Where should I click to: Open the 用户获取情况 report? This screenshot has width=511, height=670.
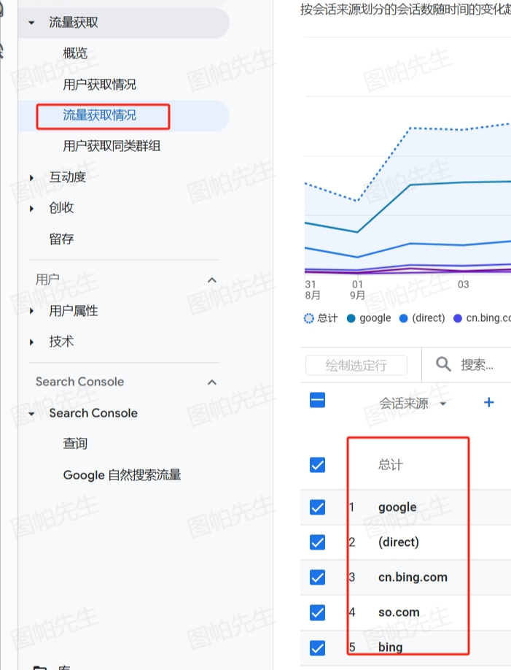[99, 84]
